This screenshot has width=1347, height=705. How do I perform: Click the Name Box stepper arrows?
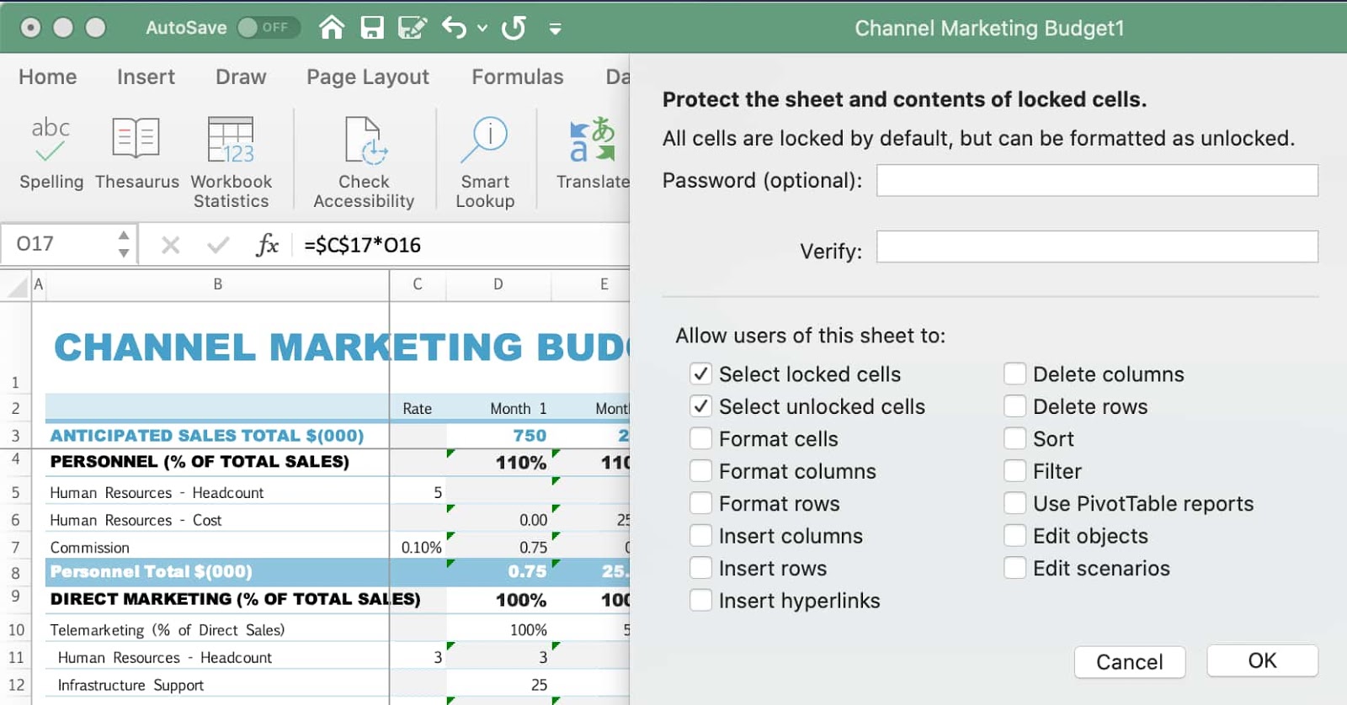click(x=124, y=244)
